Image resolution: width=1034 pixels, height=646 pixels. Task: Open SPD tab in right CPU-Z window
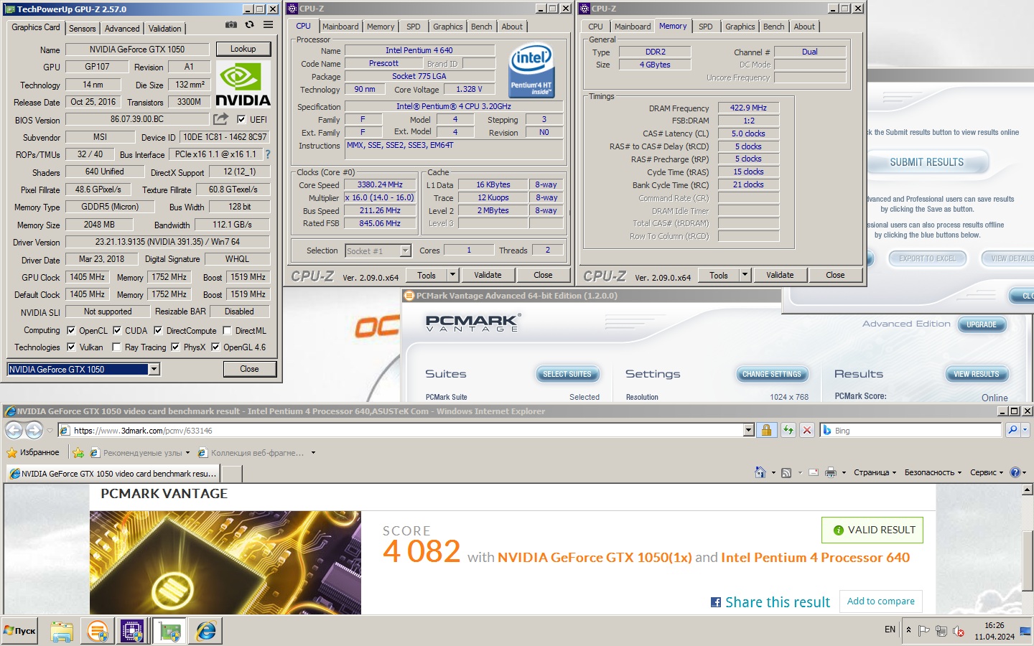click(706, 27)
